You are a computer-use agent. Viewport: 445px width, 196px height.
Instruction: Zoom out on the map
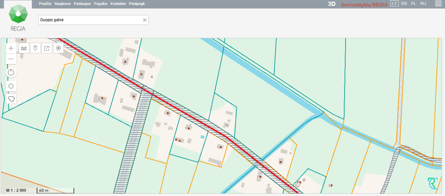coord(11,59)
